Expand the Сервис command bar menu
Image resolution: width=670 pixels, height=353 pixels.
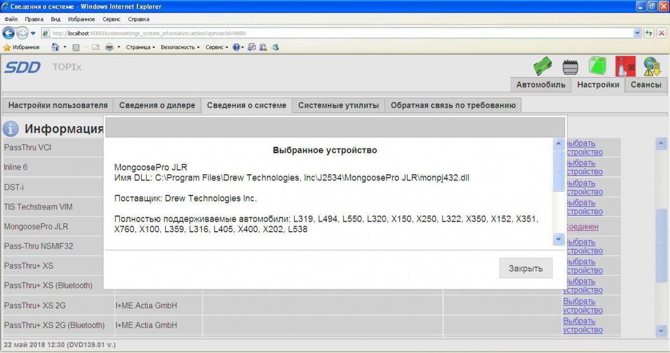pyautogui.click(x=217, y=47)
